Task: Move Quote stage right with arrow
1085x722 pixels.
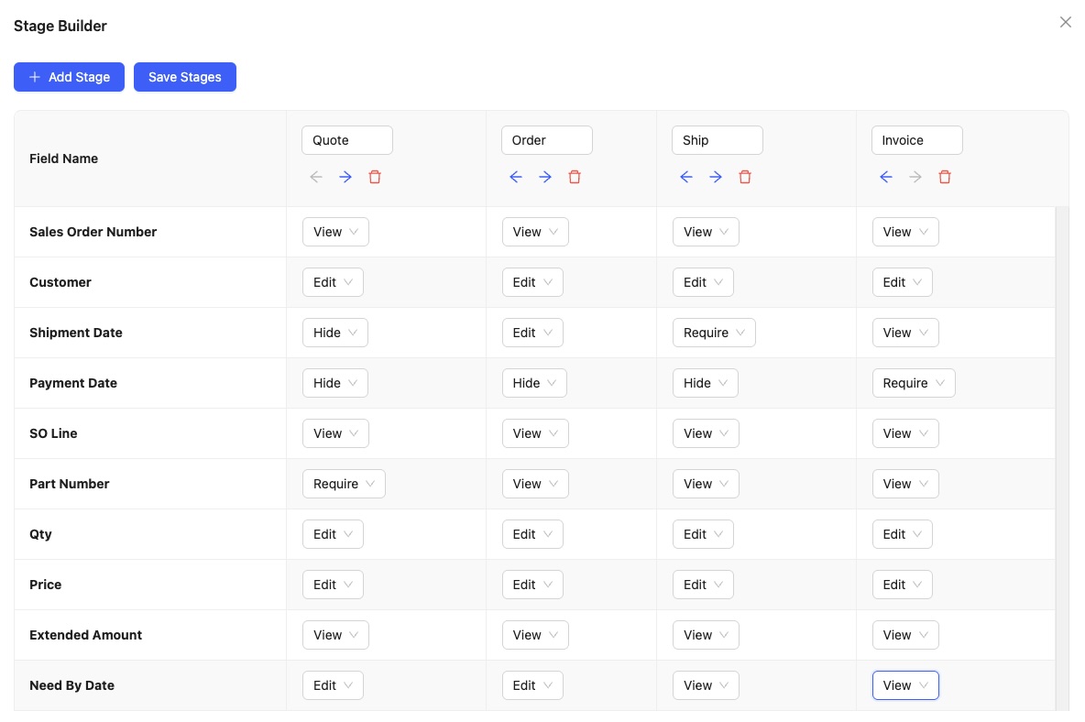Action: click(x=345, y=177)
